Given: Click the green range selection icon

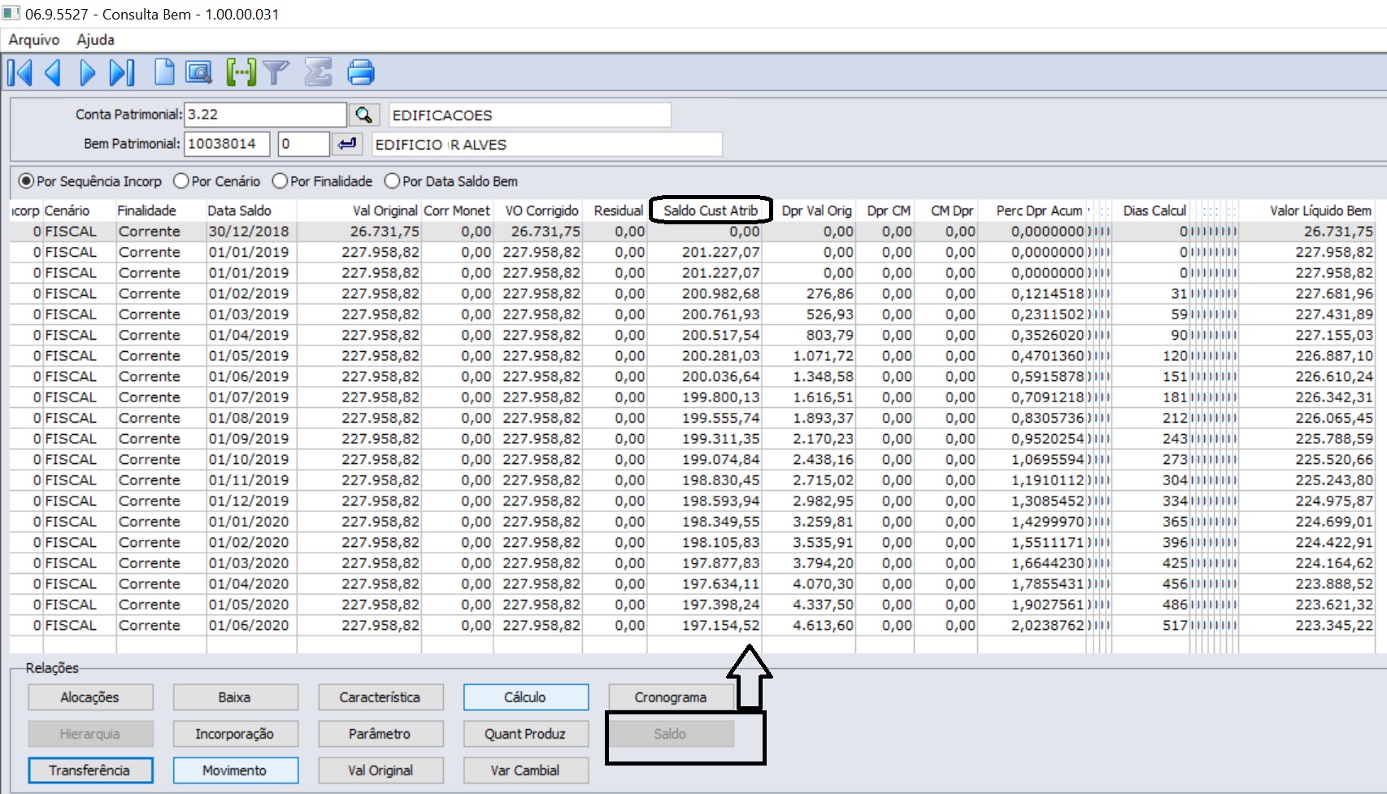Looking at the screenshot, I should 241,73.
